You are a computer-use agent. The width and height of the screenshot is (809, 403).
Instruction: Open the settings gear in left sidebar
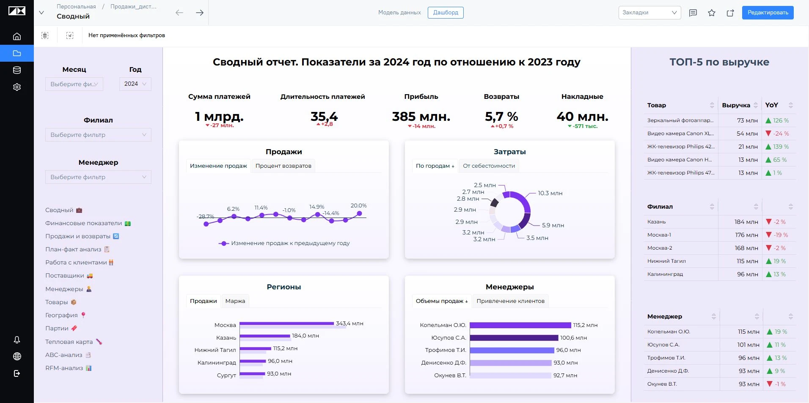[x=17, y=87]
